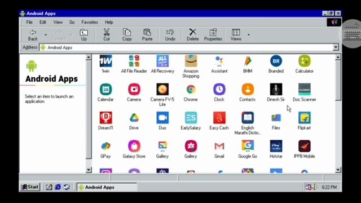The width and height of the screenshot is (361, 203).
Task: Launch Chrome browser app
Action: 191,89
